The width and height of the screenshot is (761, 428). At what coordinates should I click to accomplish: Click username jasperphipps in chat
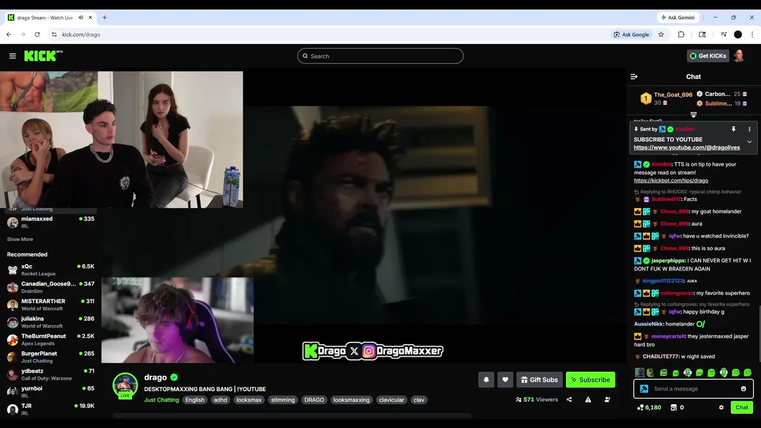(x=668, y=260)
